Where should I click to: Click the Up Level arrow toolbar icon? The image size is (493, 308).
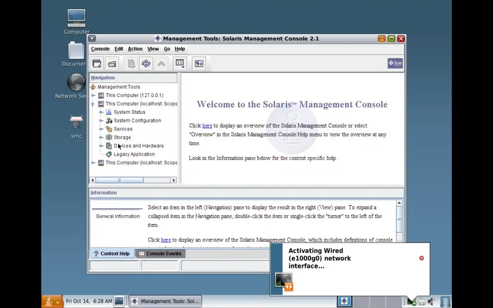coord(161,64)
